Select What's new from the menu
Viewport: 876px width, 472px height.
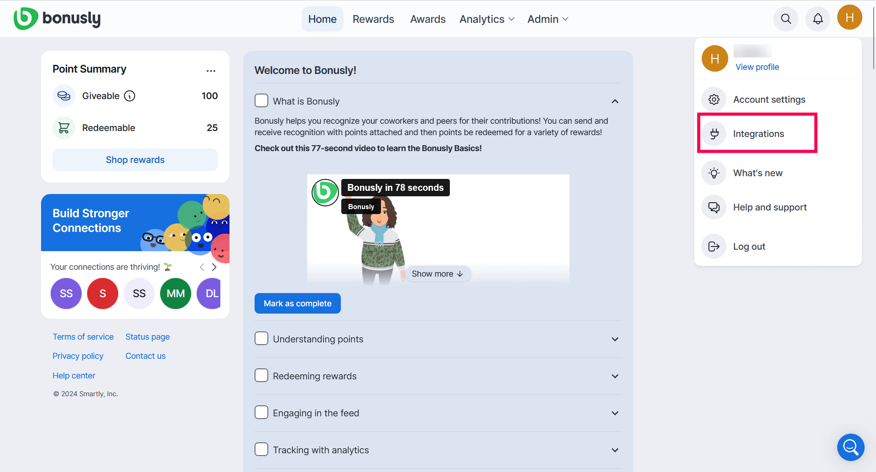(x=778, y=173)
